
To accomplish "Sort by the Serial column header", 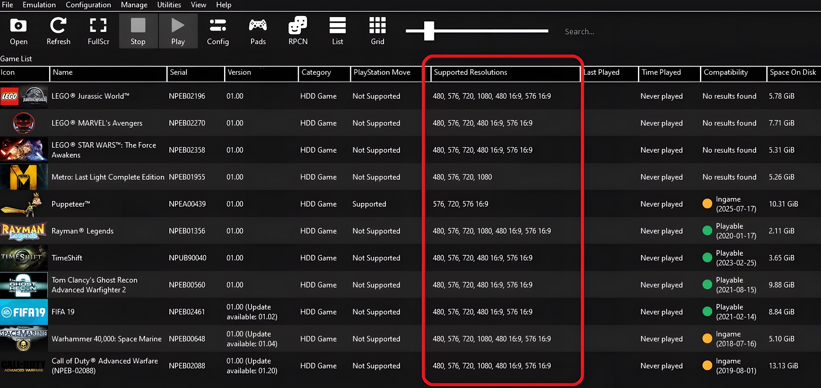I will click(195, 73).
